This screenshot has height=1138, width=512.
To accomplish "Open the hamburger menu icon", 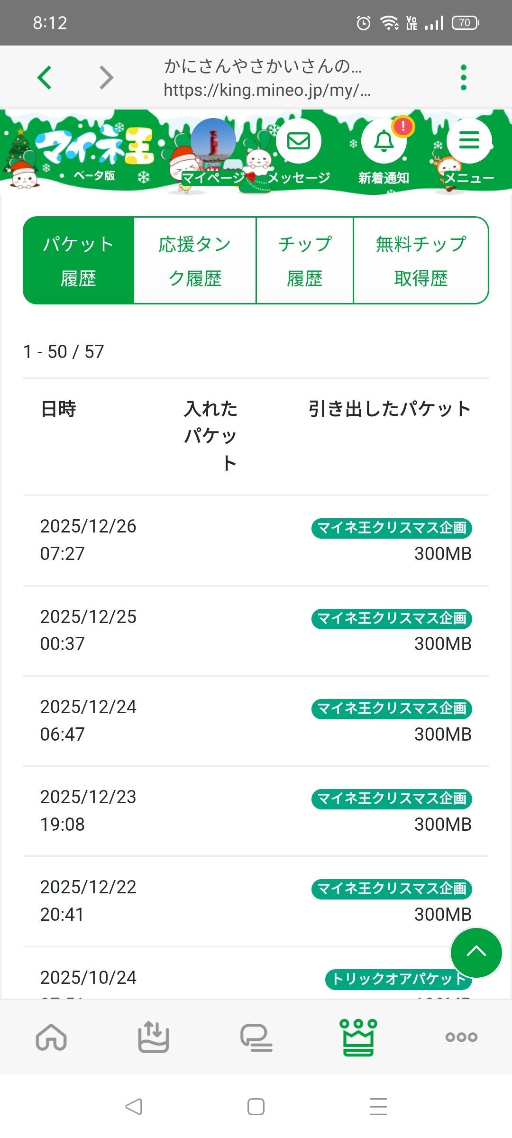I will tap(469, 141).
